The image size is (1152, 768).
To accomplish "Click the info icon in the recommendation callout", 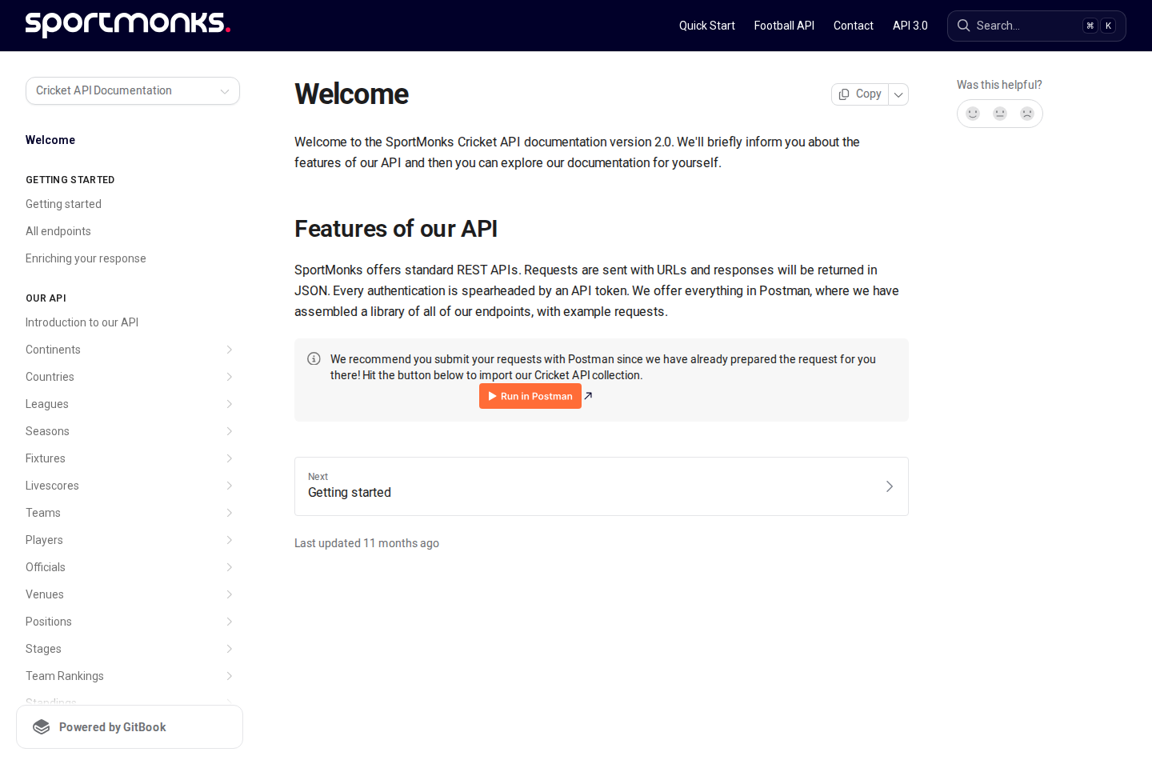I will 314,358.
